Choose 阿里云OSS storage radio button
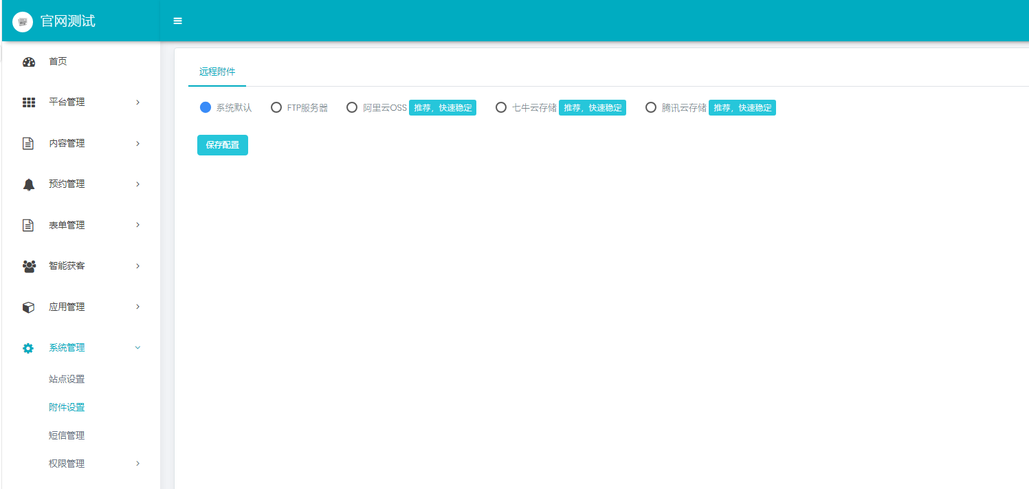The height and width of the screenshot is (489, 1029). [x=352, y=107]
